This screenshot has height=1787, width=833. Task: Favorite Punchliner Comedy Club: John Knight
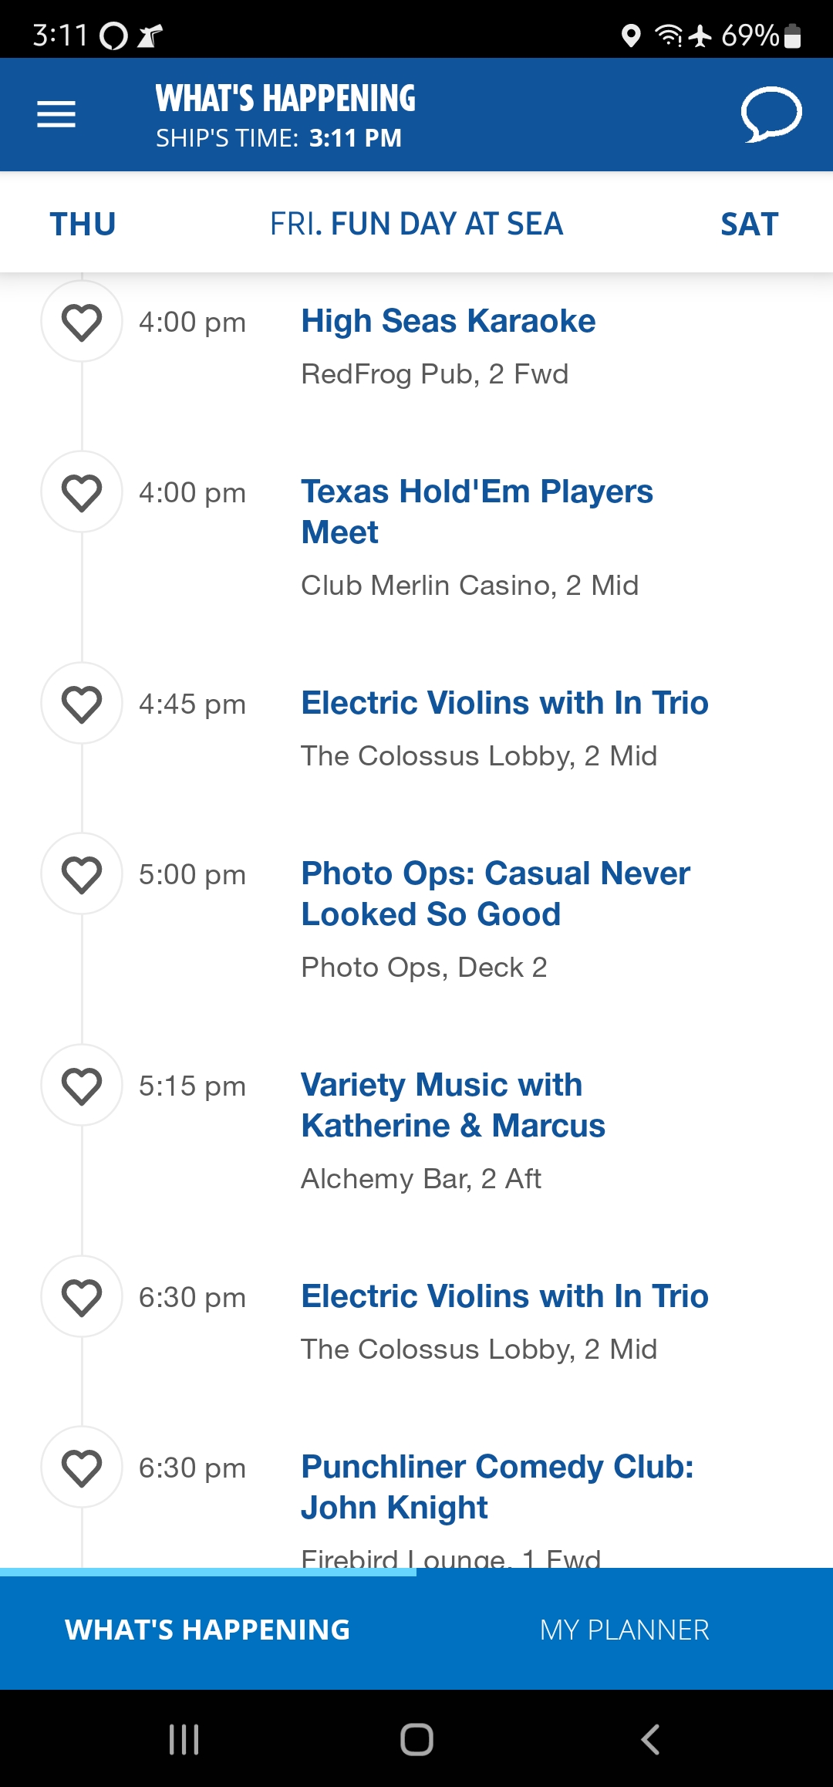coord(82,1468)
